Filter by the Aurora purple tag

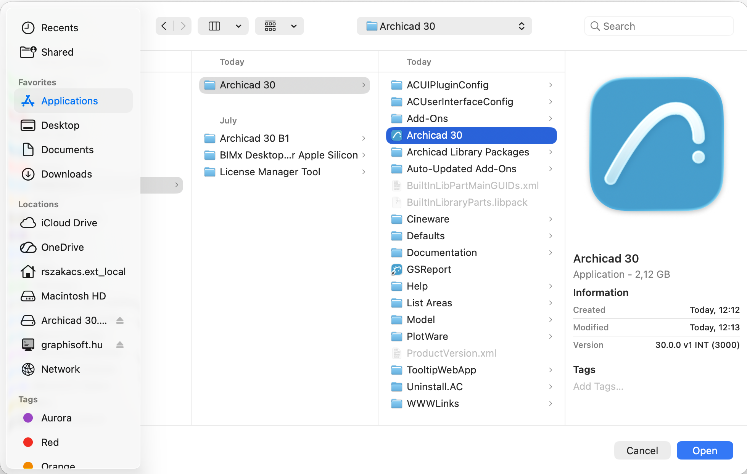73,418
